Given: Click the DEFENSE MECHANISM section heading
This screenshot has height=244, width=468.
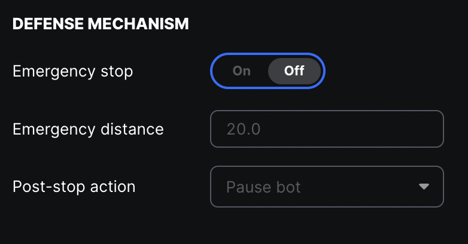Looking at the screenshot, I should [x=101, y=25].
